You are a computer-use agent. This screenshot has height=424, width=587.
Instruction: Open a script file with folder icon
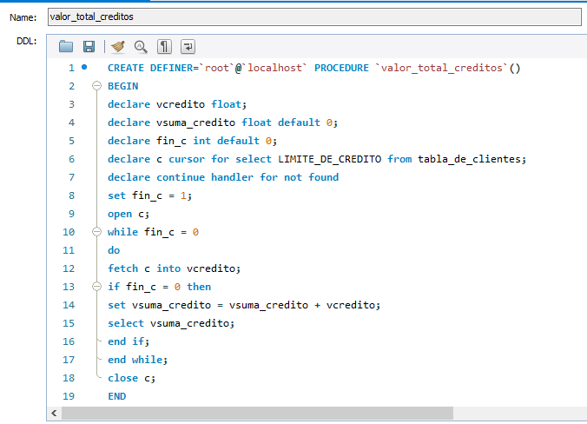(66, 46)
